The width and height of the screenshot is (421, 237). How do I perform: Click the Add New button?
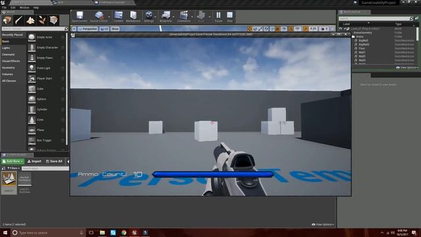click(12, 161)
